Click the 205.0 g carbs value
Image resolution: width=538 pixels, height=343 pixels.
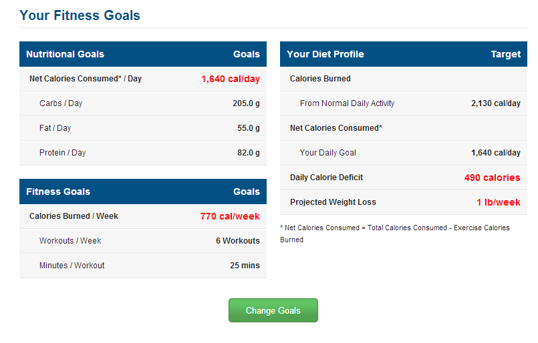[x=246, y=103]
